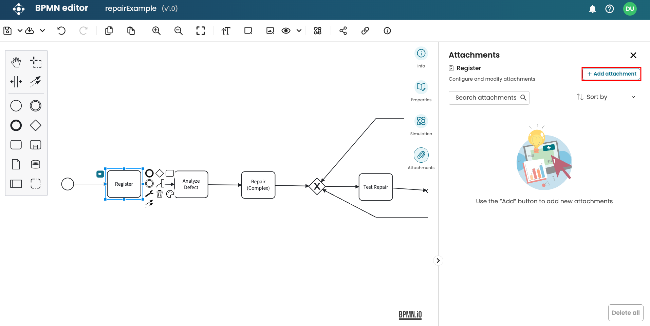Toggle the eye visibility icon in toolbar
650x326 pixels.
286,31
